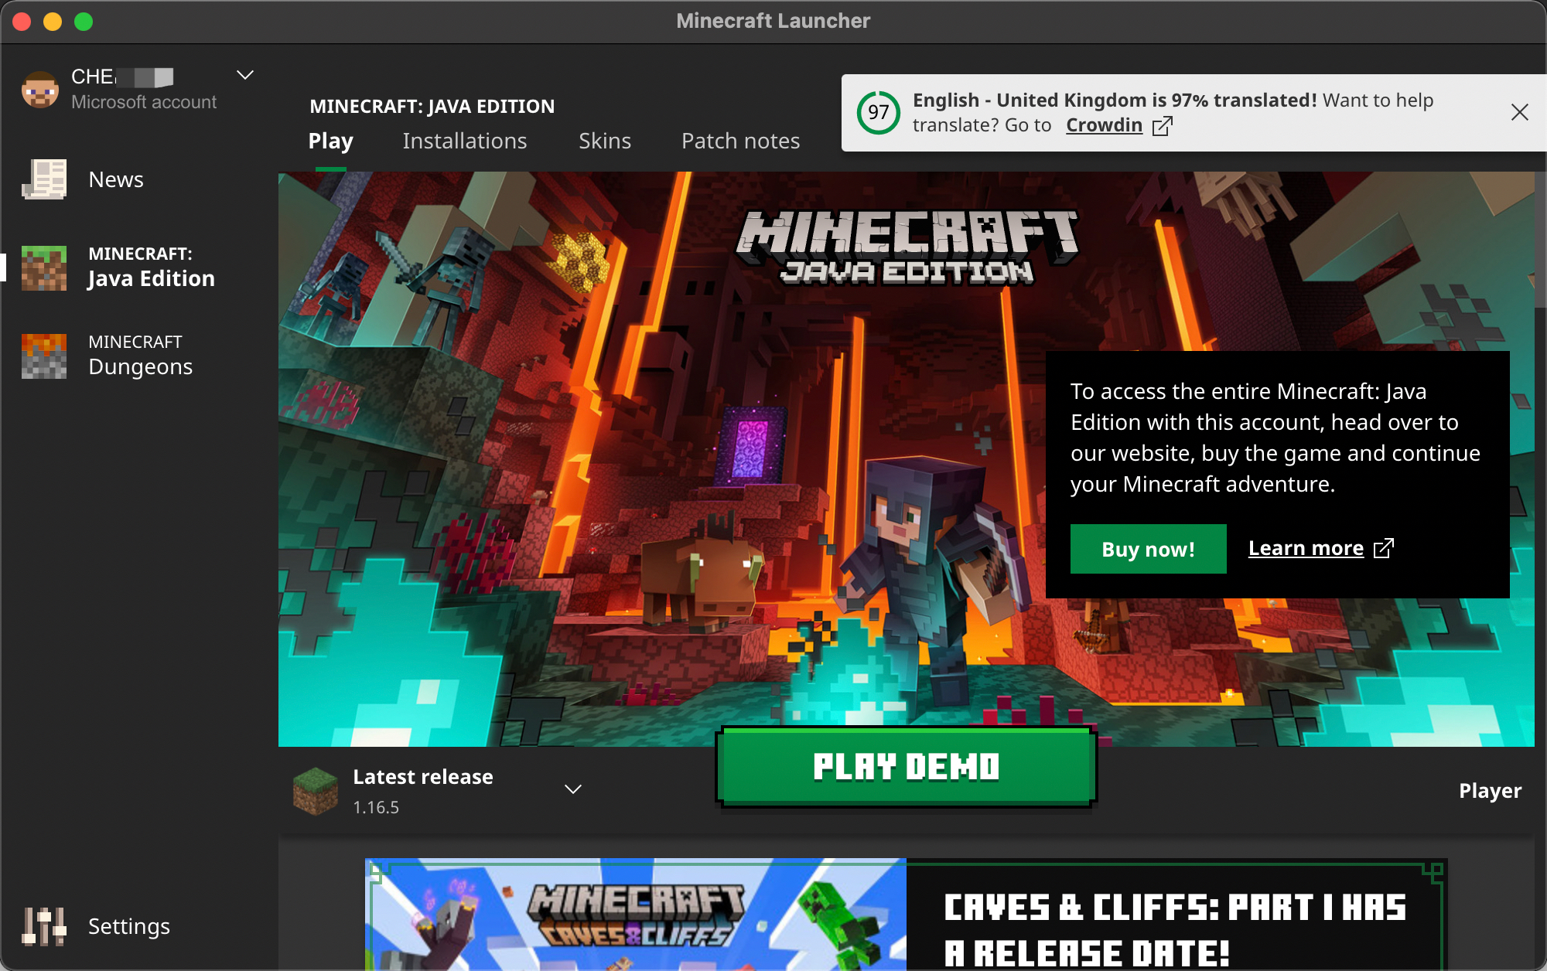Open the Patch notes tab
The height and width of the screenshot is (971, 1547).
[740, 141]
